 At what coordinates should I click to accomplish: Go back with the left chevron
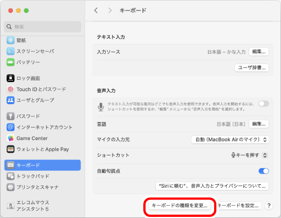click(x=96, y=11)
